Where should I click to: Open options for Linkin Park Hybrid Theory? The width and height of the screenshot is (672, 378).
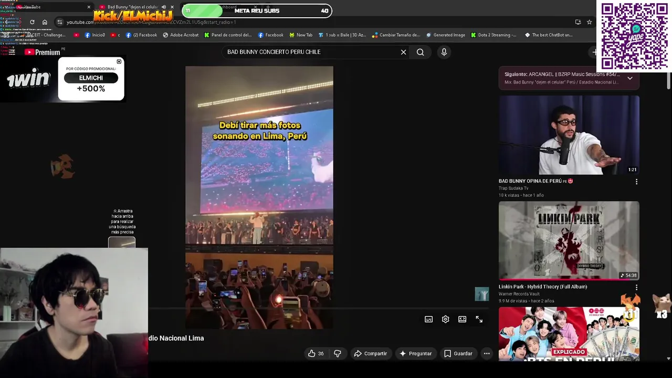636,288
